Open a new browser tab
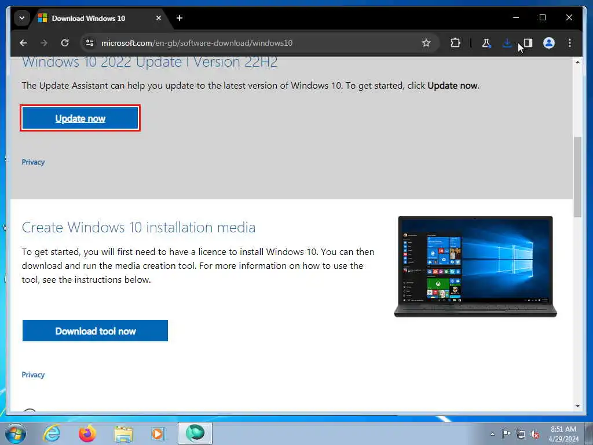593x445 pixels. pyautogui.click(x=180, y=18)
